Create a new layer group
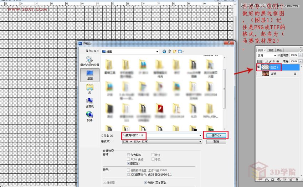 click(x=285, y=179)
